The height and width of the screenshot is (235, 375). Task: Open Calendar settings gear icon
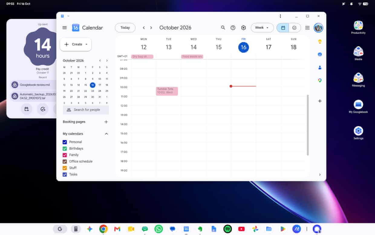point(243,28)
